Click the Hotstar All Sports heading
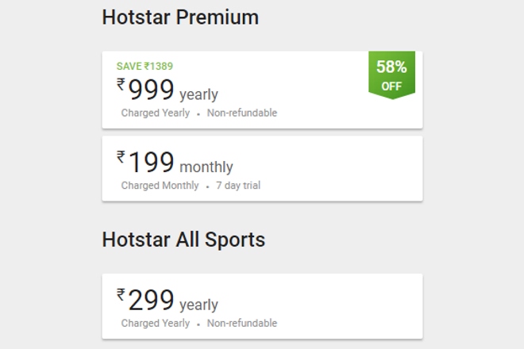Screen dimensions: 524x349 click(x=183, y=239)
